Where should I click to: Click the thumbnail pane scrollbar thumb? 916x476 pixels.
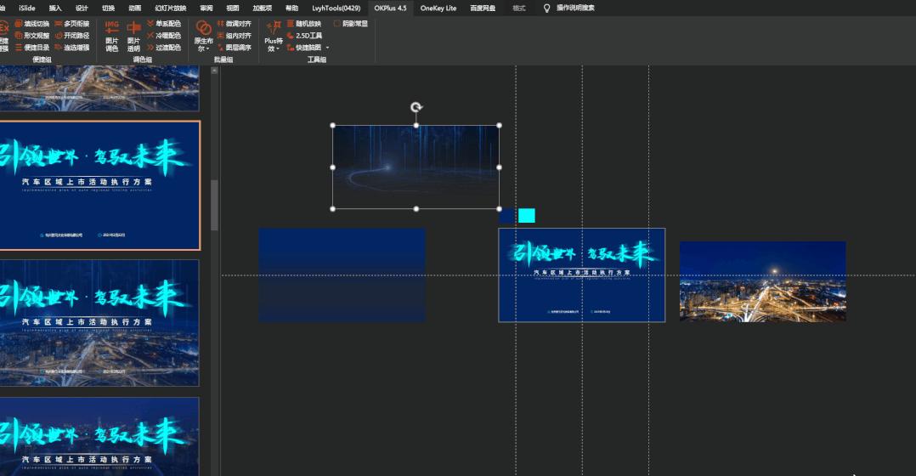tap(214, 206)
